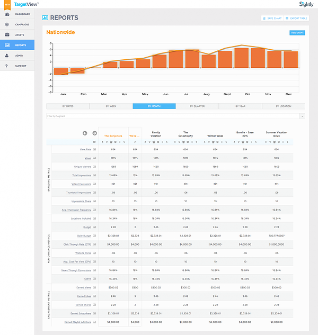
Task: Switch to the By Quarter tab
Action: tap(197, 106)
